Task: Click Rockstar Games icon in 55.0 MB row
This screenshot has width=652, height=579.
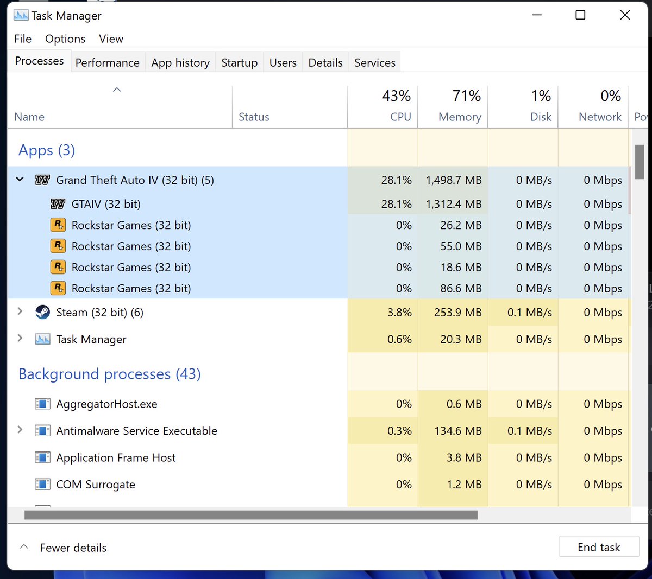Action: click(x=58, y=246)
